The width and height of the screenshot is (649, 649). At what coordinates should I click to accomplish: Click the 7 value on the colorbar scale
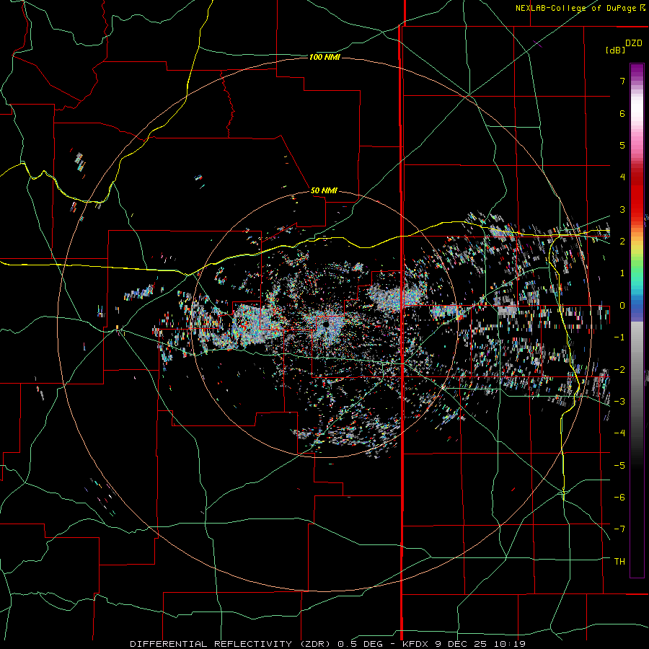pyautogui.click(x=622, y=81)
